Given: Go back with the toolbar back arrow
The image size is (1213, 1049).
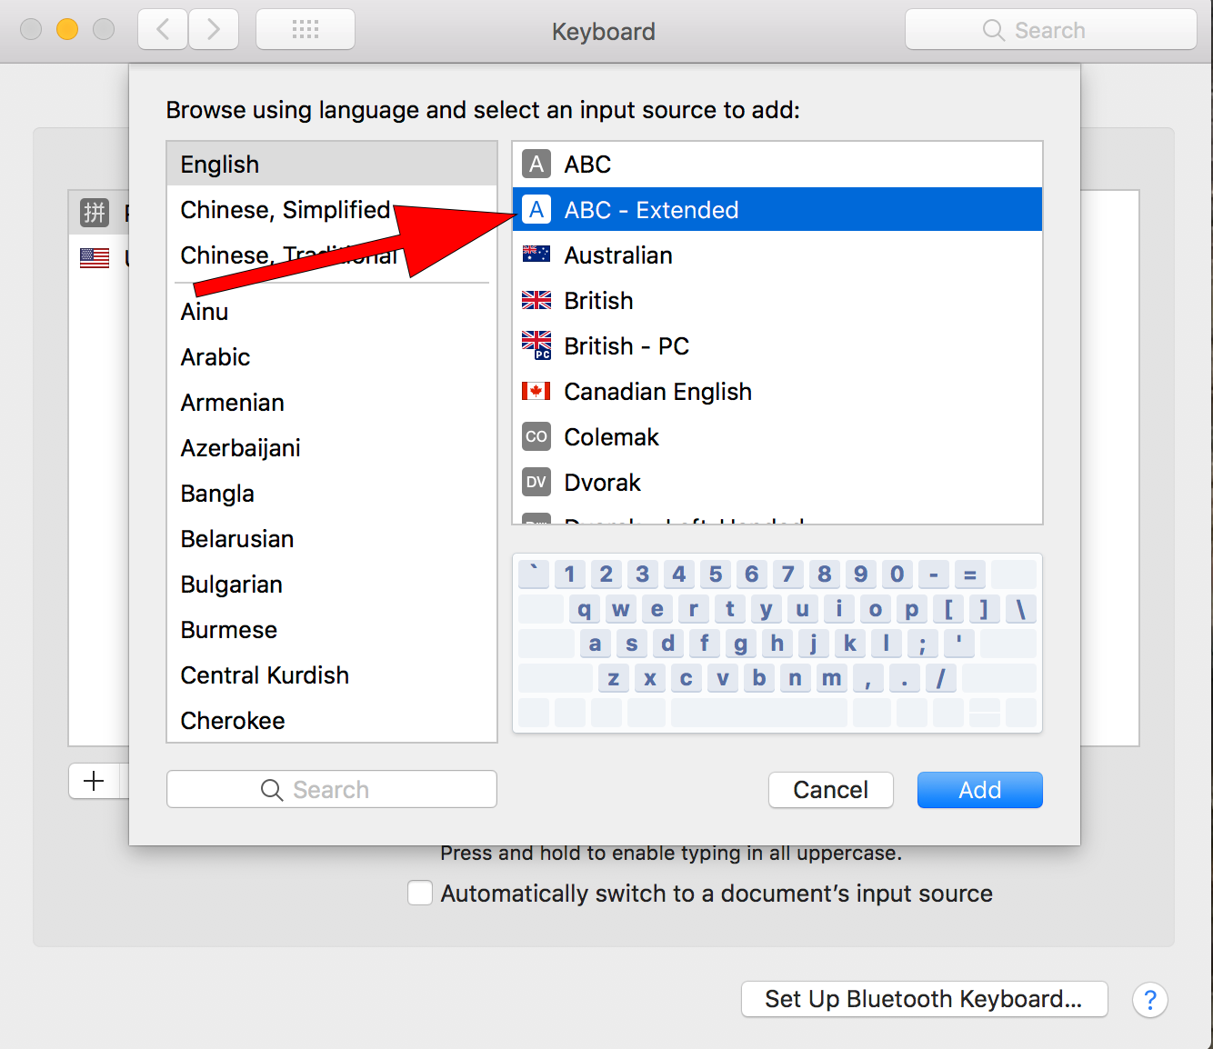Looking at the screenshot, I should 164,30.
